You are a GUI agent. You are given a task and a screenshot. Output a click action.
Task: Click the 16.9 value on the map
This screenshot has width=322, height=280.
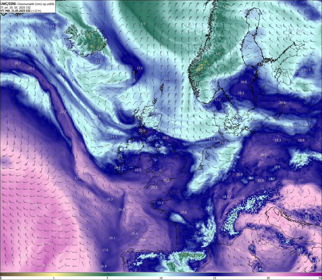[x=122, y=210]
